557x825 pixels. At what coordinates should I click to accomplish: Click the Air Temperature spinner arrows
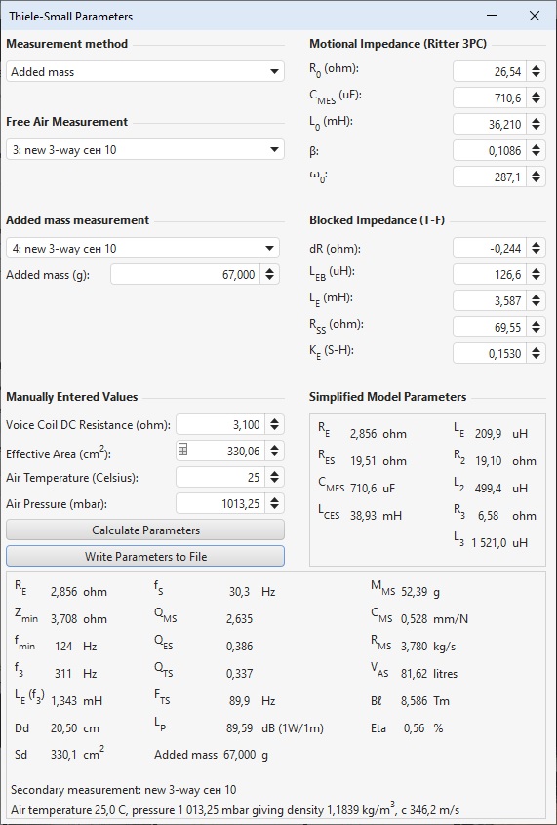coord(274,477)
